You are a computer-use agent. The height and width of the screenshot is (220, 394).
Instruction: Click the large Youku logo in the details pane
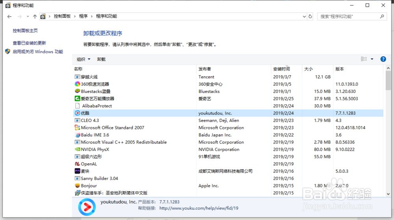(87, 207)
